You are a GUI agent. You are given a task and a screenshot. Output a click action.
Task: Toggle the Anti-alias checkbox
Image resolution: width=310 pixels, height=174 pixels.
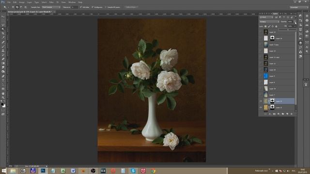[81, 7]
